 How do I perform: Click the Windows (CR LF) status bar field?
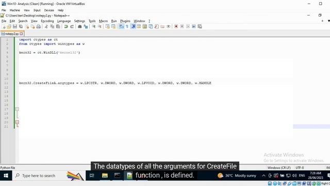point(279,168)
